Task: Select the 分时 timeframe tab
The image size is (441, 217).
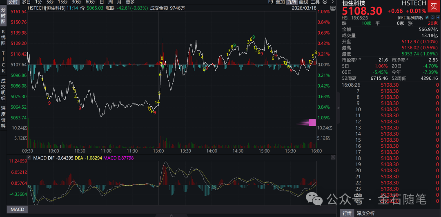Action: tap(13, 2)
